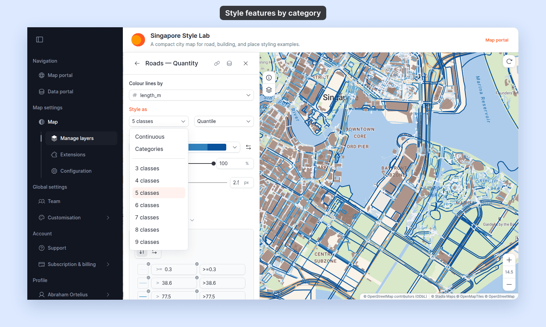
Task: Open the Quantile classification method dropdown
Action: tap(224, 121)
